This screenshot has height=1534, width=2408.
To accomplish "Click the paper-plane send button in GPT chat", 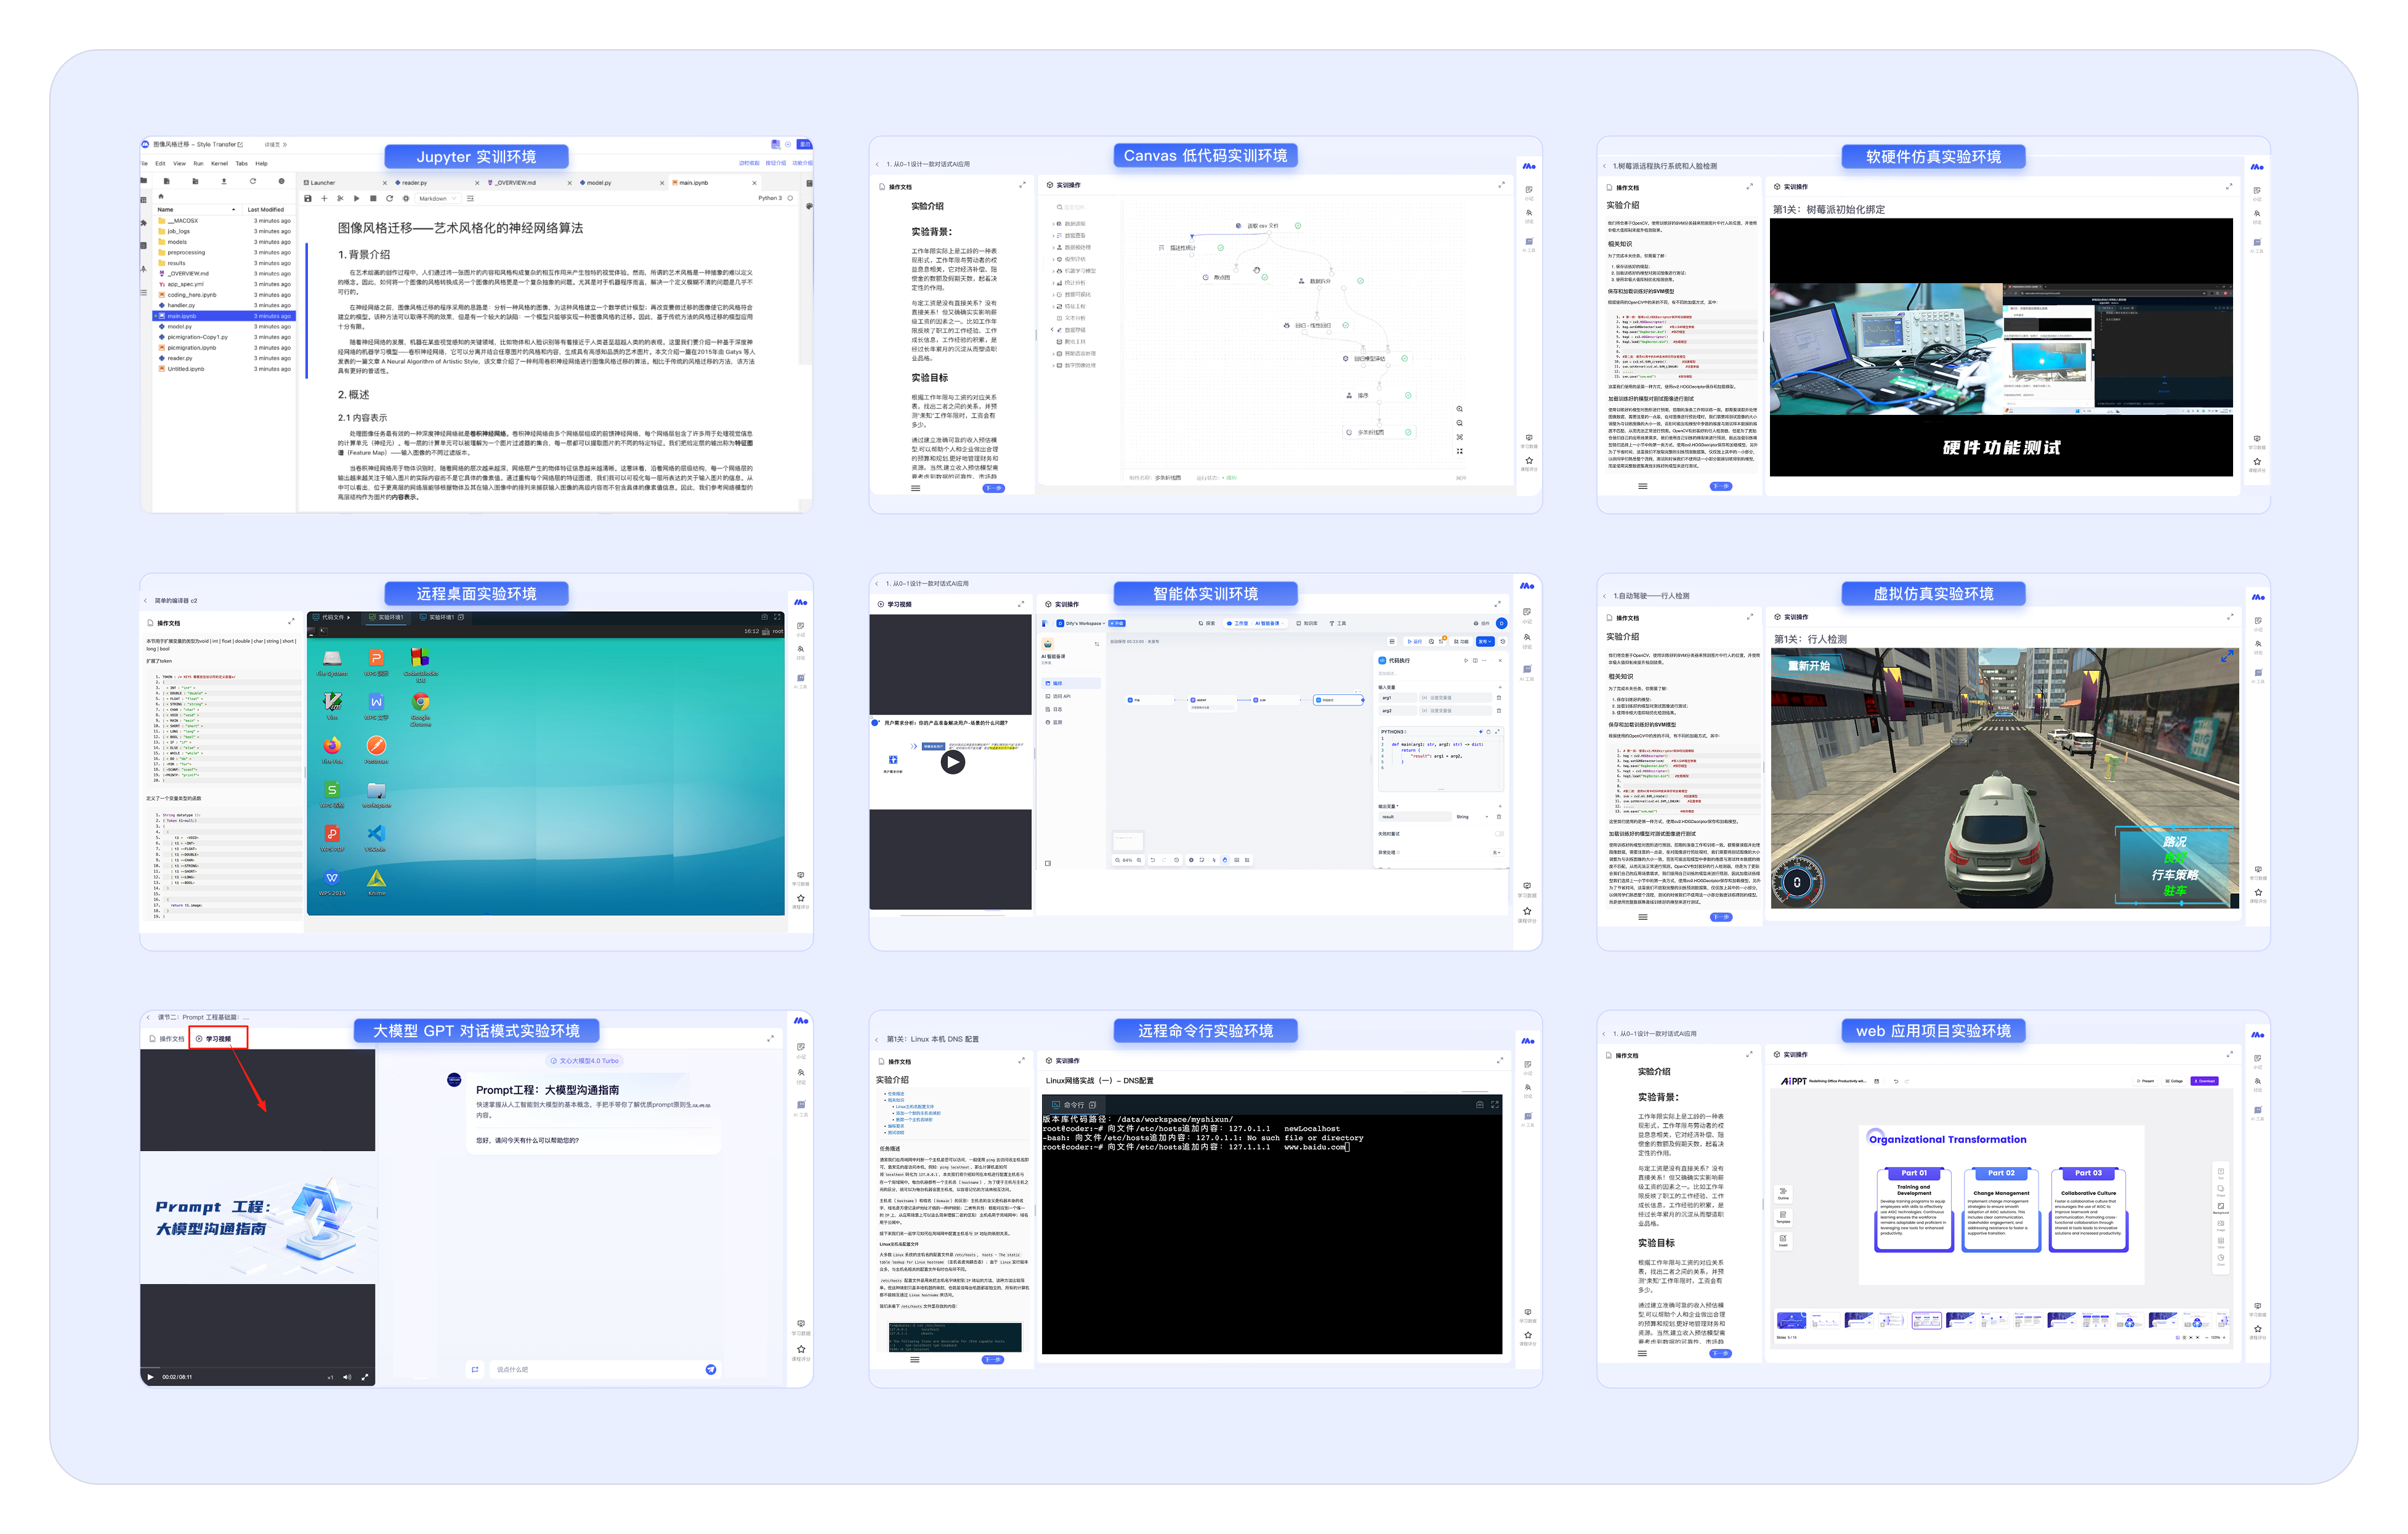I will click(710, 1369).
